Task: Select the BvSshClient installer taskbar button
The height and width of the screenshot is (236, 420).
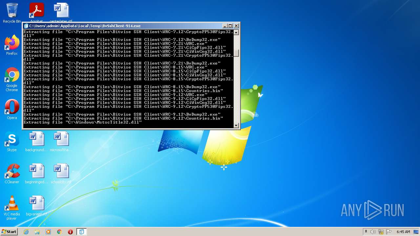Action: tap(82, 232)
